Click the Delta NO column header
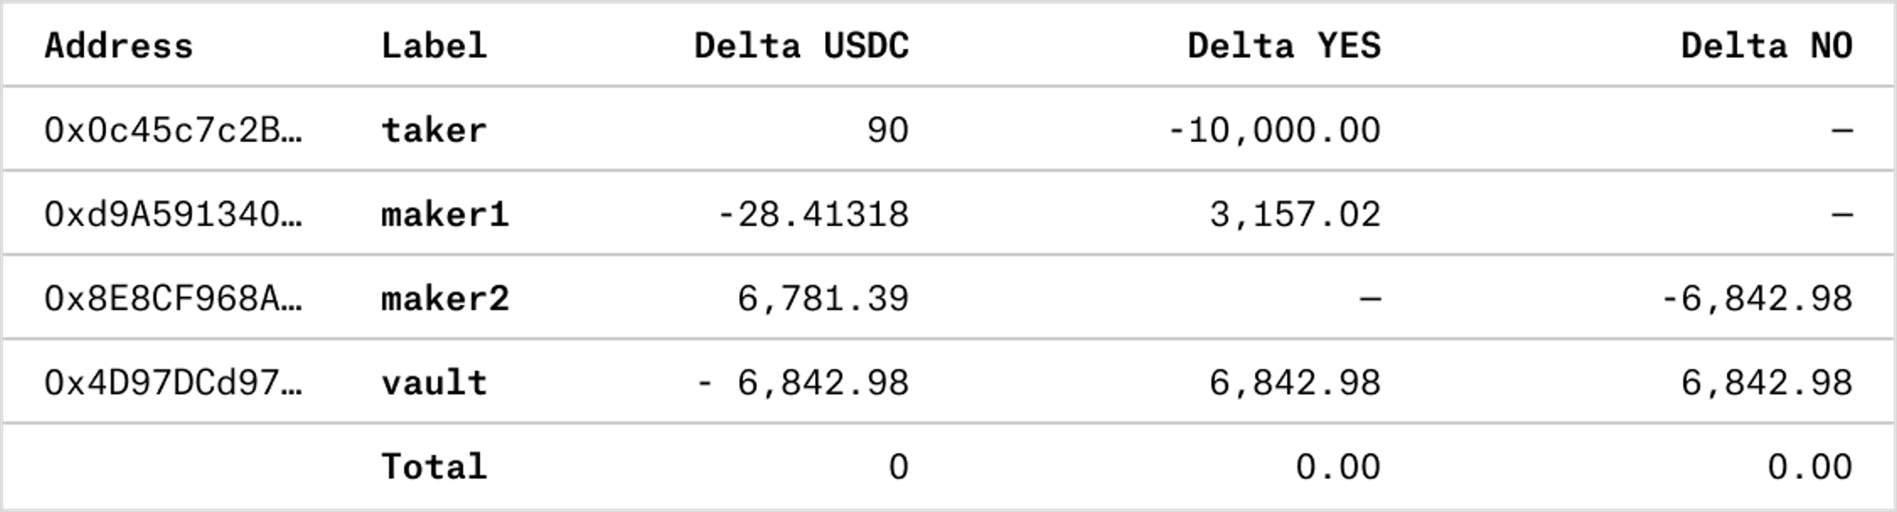The width and height of the screenshot is (1897, 512). (1766, 46)
